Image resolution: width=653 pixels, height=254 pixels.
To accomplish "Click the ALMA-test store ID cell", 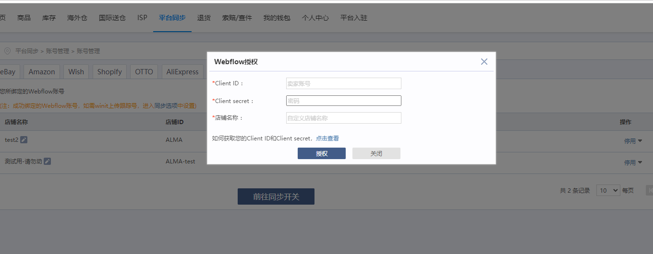I will coord(181,162).
